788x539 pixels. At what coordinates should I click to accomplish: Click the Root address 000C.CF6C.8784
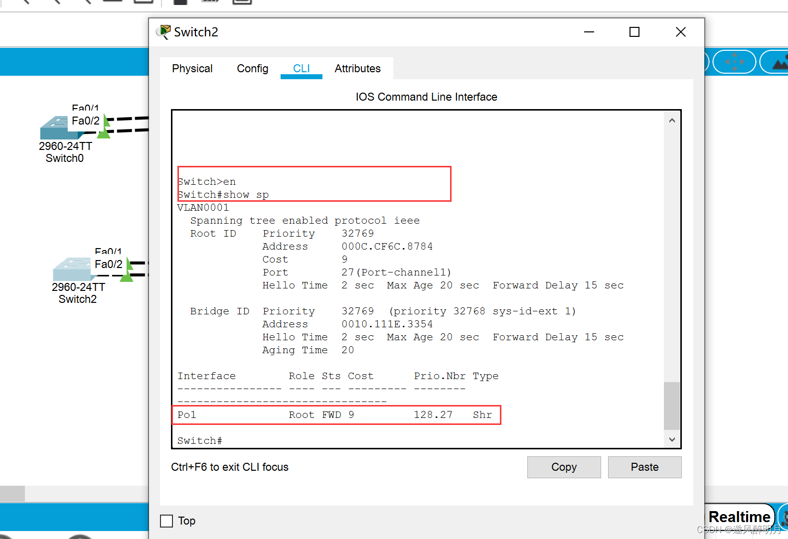tap(387, 246)
